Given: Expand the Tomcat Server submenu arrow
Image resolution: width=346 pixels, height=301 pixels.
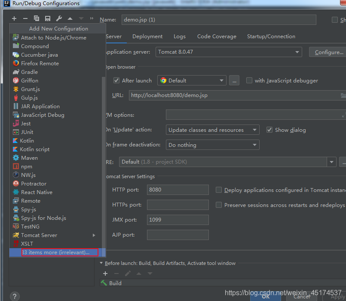Looking at the screenshot, I should pos(94,235).
